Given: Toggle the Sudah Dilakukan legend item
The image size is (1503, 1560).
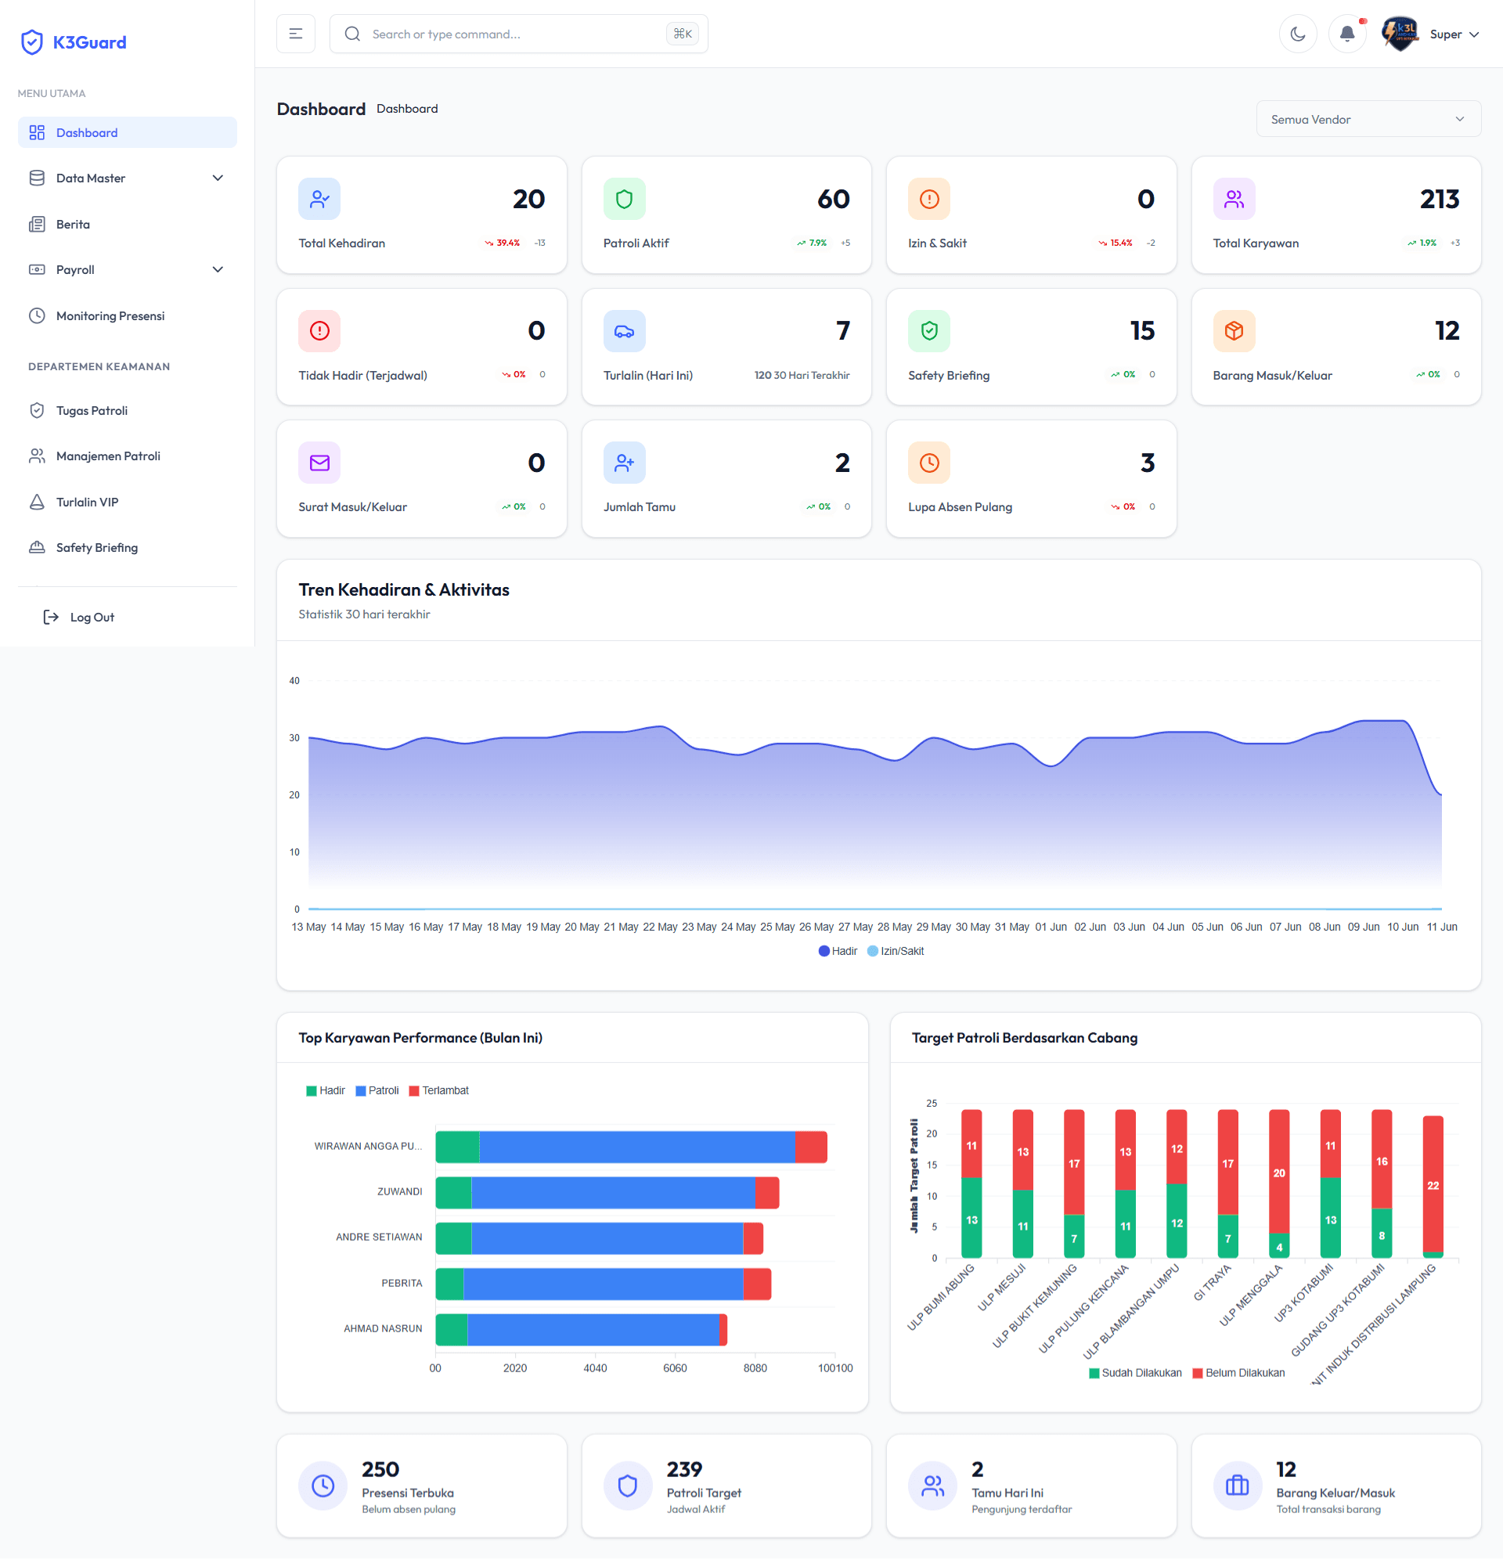Looking at the screenshot, I should click(x=1135, y=1374).
